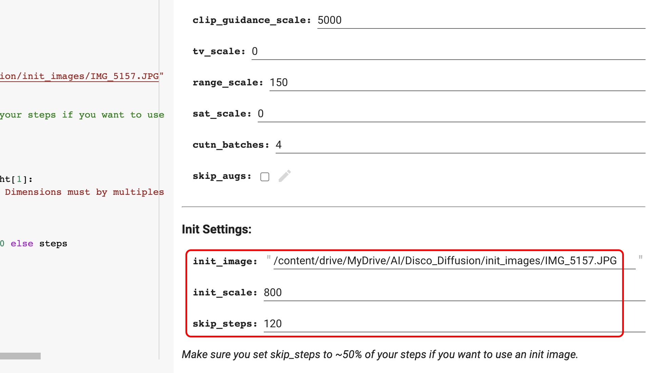Click the init_image path text field
Screen dimensions: 651x373
pyautogui.click(x=445, y=261)
